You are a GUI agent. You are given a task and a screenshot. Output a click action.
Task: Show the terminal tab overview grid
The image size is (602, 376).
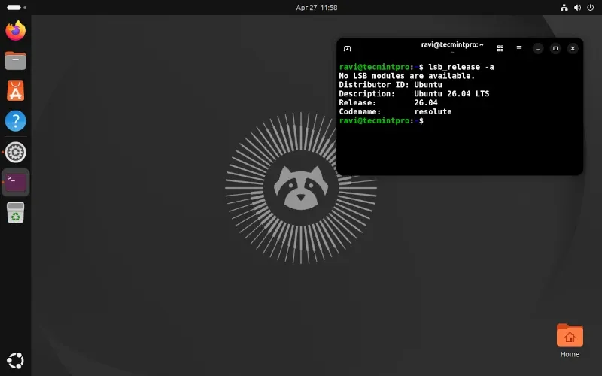(500, 48)
